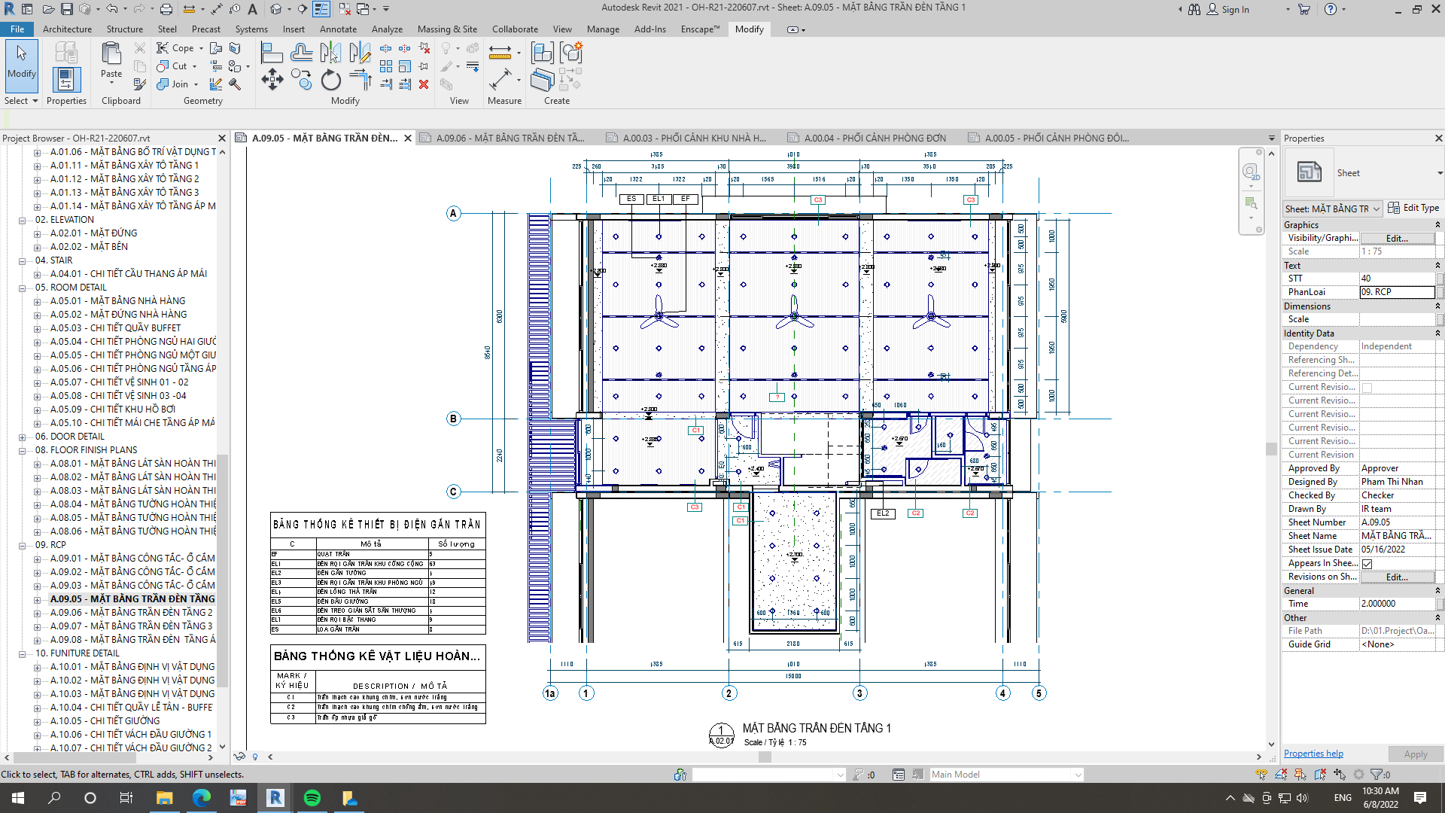Click the Rotate tool icon
Screen dimensions: 1445x813
click(x=330, y=80)
